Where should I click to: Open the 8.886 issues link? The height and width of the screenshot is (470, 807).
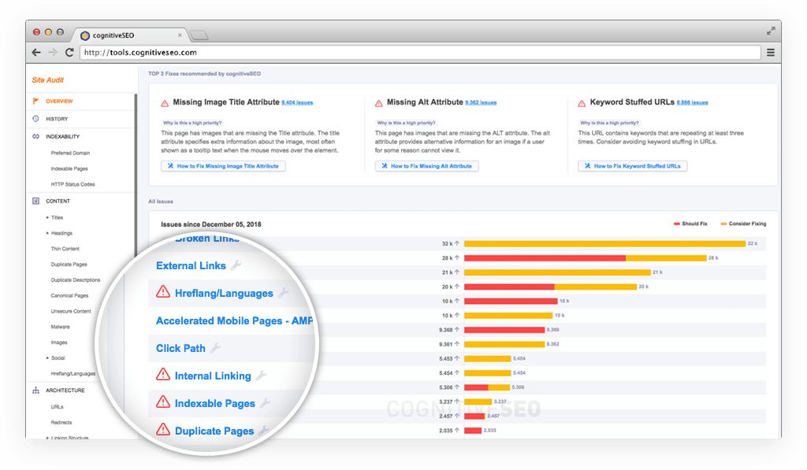coord(692,103)
